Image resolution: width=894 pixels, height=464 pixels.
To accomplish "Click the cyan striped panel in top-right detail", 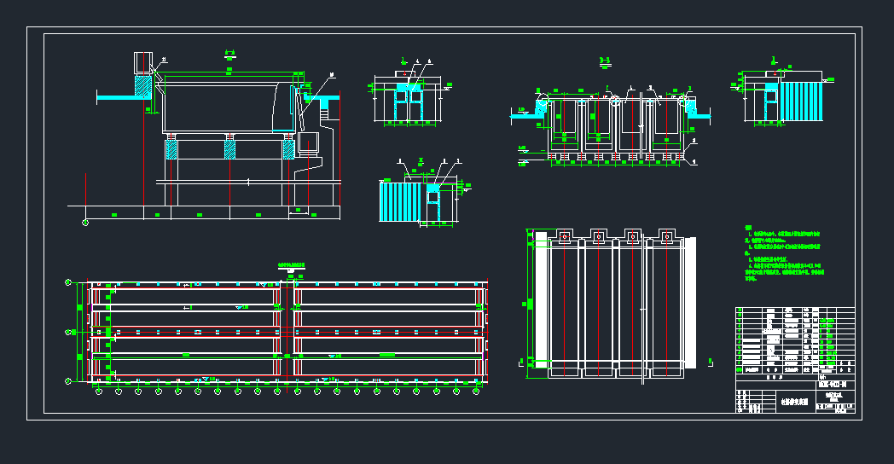I will 801,102.
